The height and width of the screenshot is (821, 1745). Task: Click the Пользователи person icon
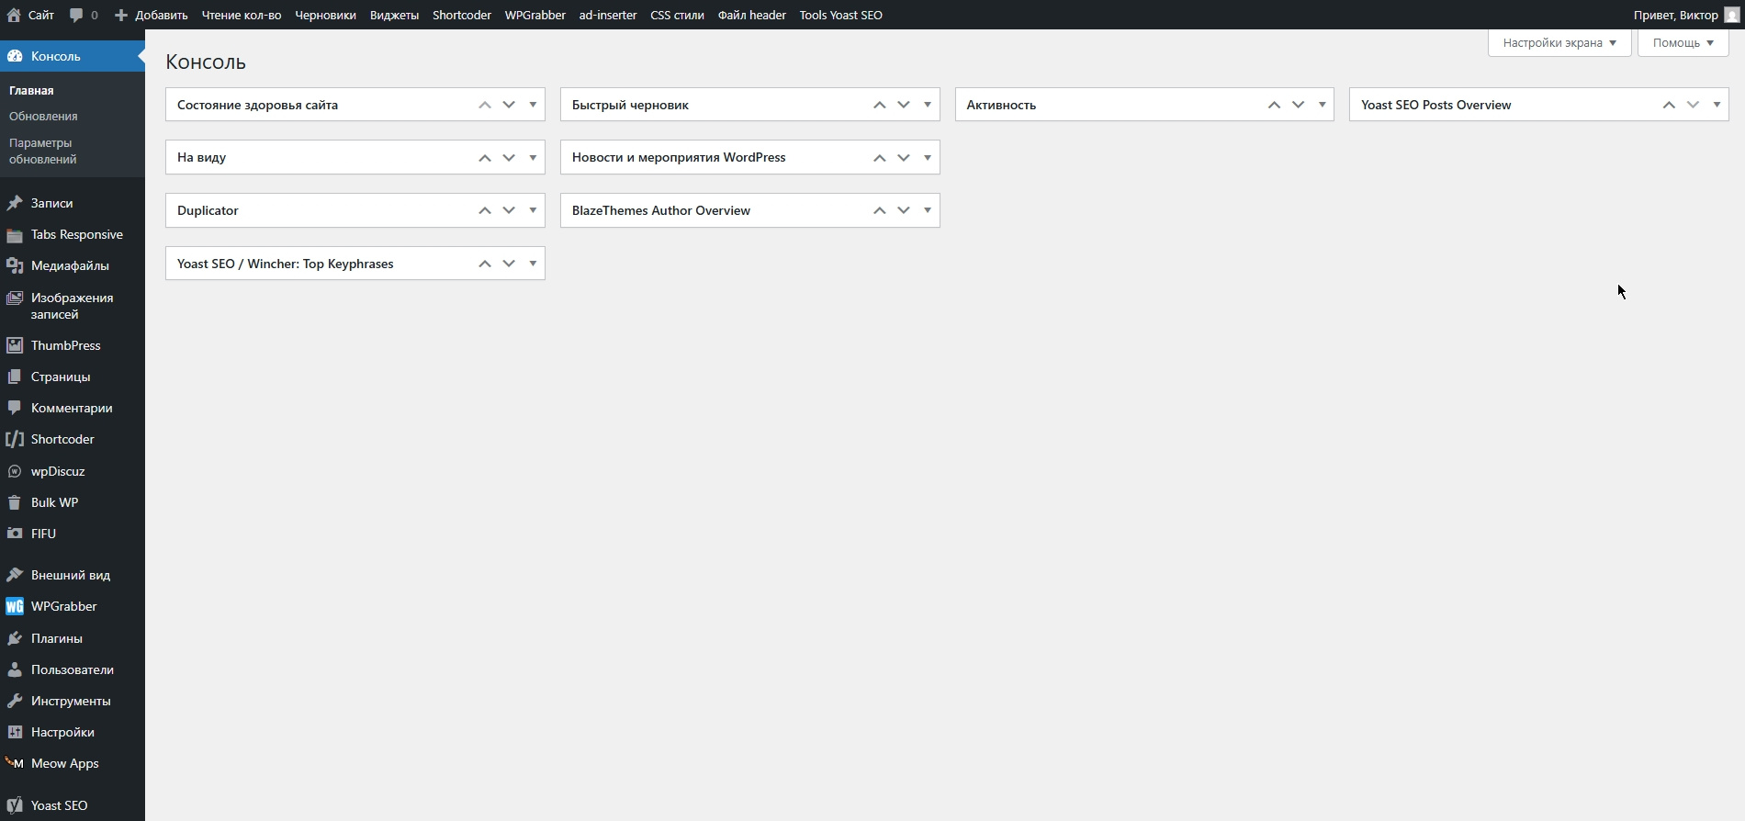pyautogui.click(x=15, y=669)
